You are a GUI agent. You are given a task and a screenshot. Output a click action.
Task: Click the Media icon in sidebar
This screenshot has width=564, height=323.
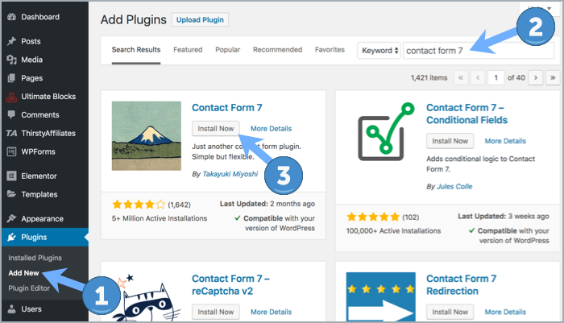click(11, 60)
